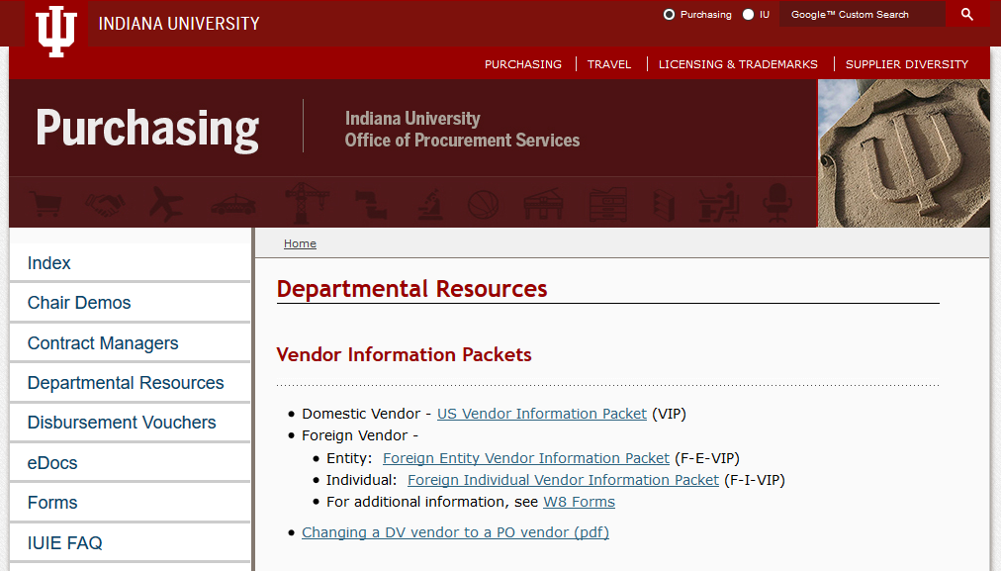
Task: Select Chair Demos in the sidebar
Action: pos(79,303)
